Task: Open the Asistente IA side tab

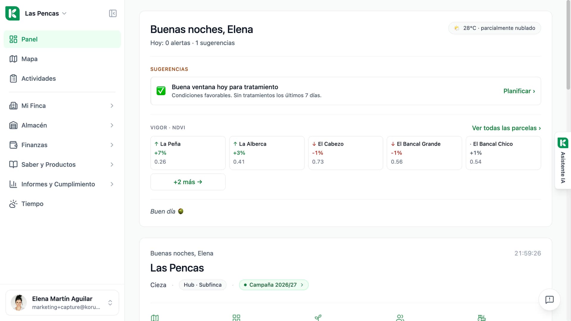Action: (563, 160)
